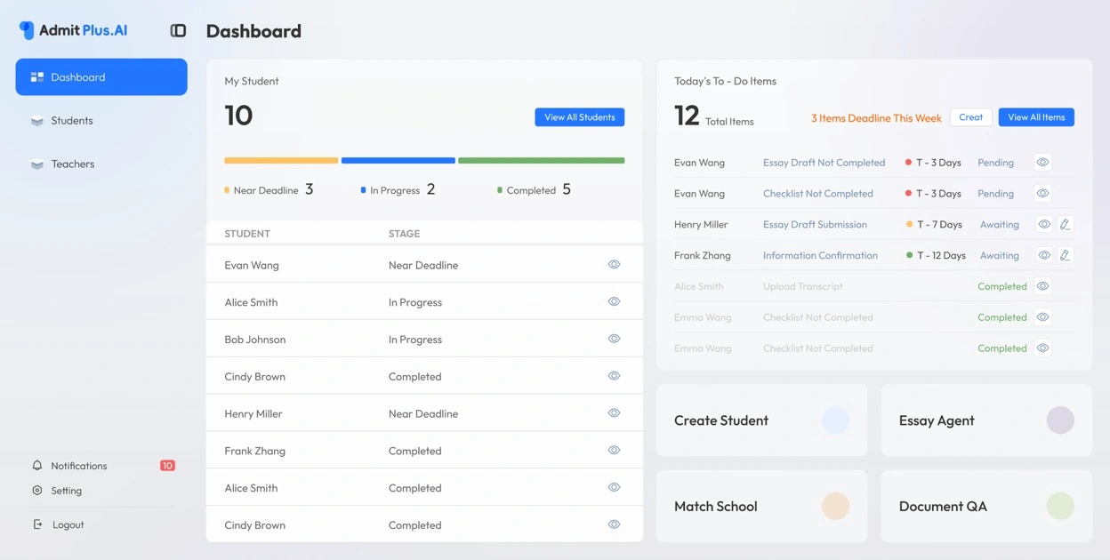Open the Dashboard navigation item
1110x560 pixels.
coord(101,76)
